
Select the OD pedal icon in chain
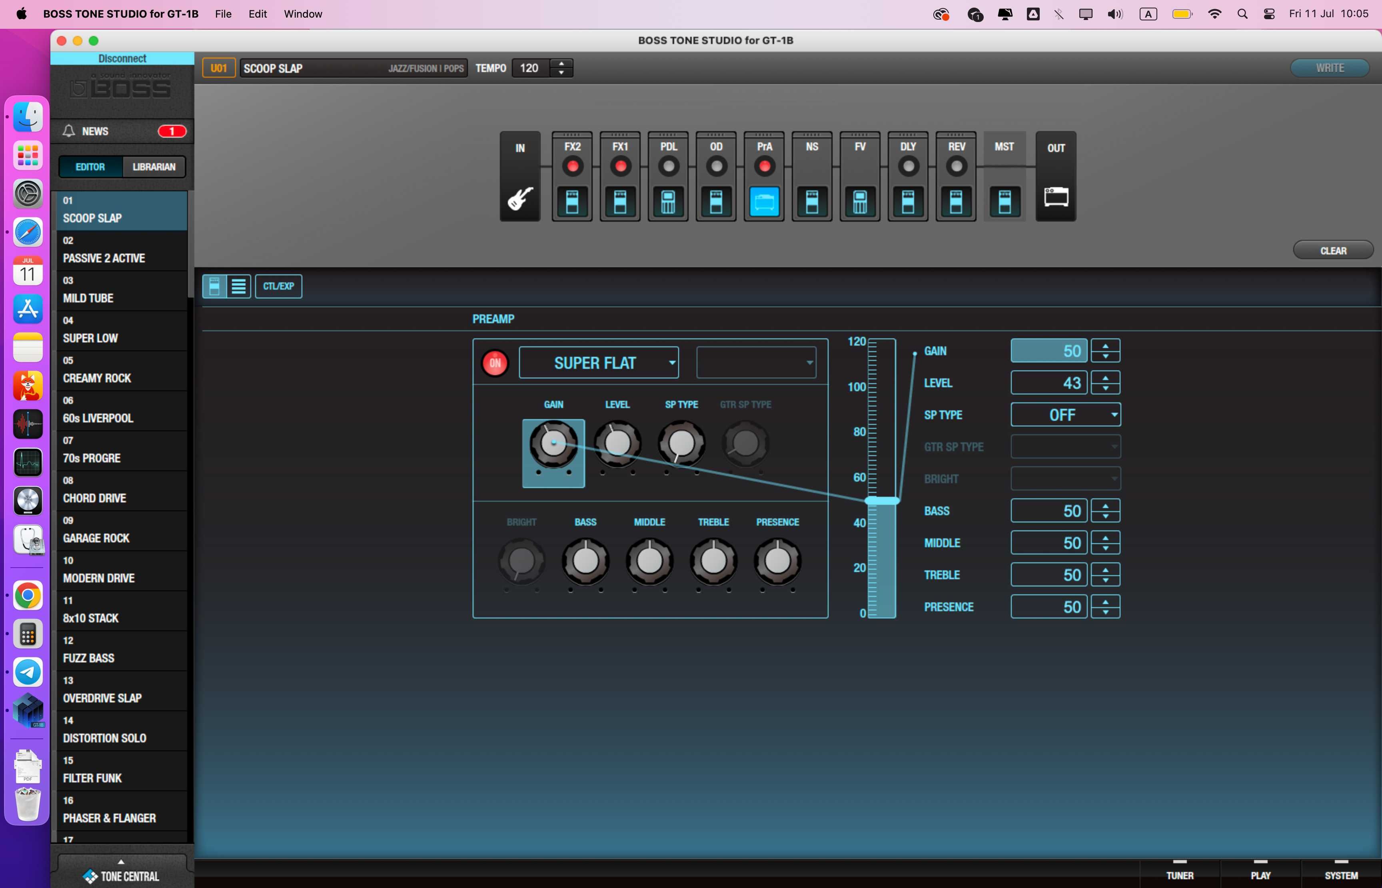point(716,202)
